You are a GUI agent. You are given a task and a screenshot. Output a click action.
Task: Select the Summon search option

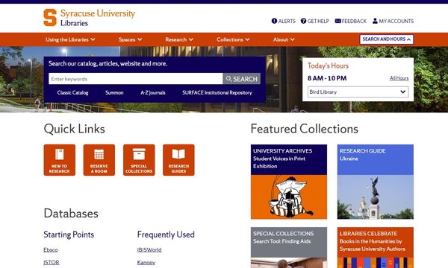click(114, 92)
